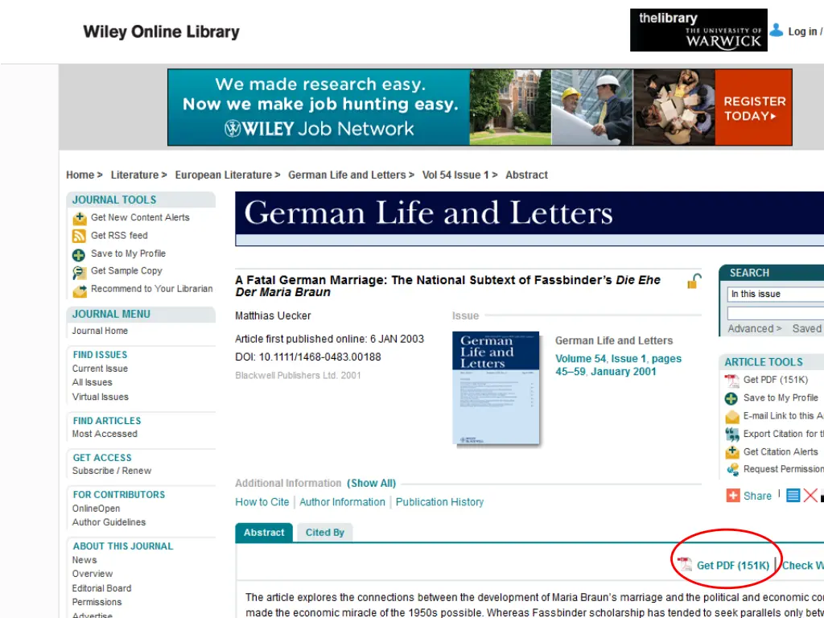Click the E-mail Link envelope icon

click(732, 418)
